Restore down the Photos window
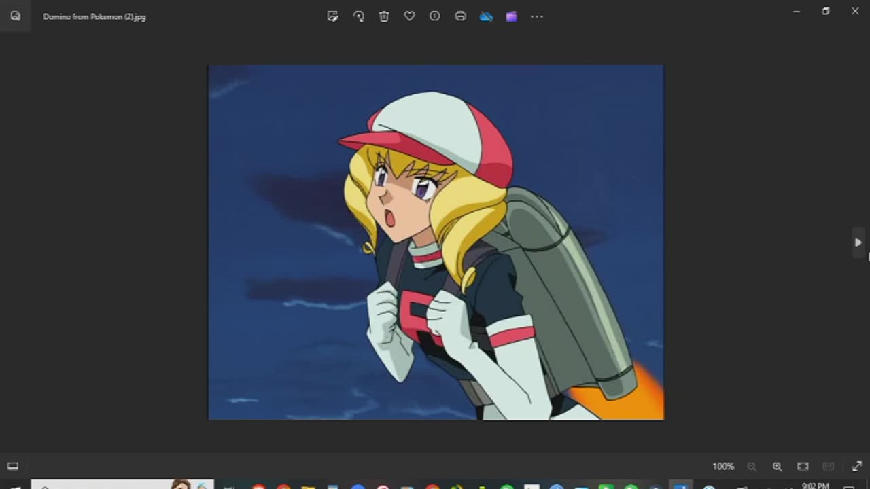The height and width of the screenshot is (489, 870). 826,12
